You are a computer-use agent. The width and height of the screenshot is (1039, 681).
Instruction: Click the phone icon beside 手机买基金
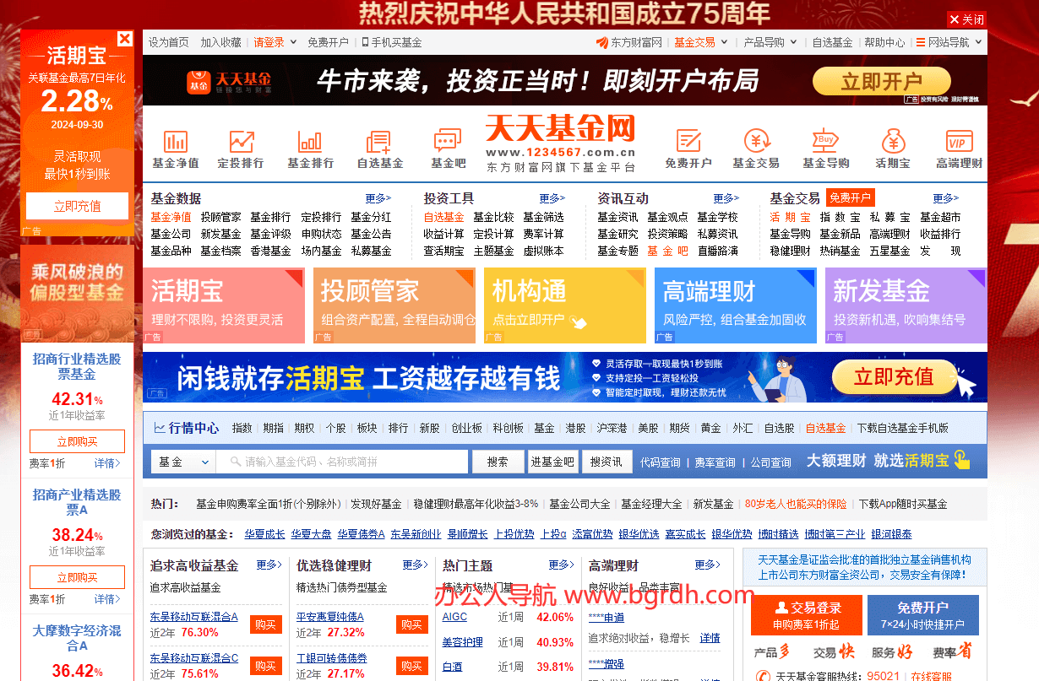point(365,42)
